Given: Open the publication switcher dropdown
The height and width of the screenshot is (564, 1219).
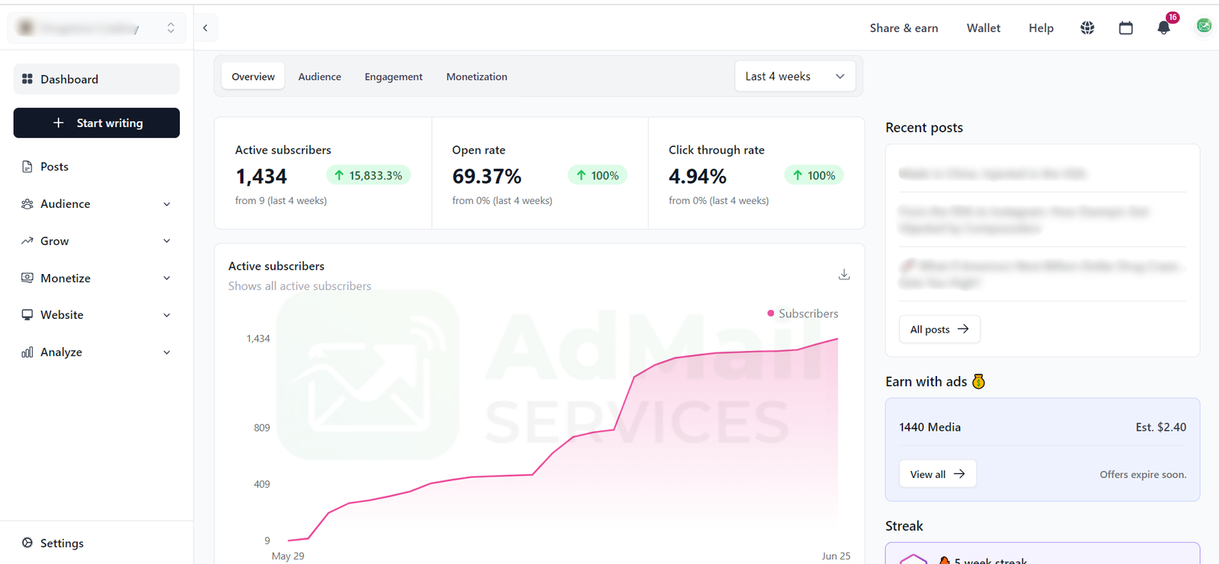Looking at the screenshot, I should click(x=97, y=28).
